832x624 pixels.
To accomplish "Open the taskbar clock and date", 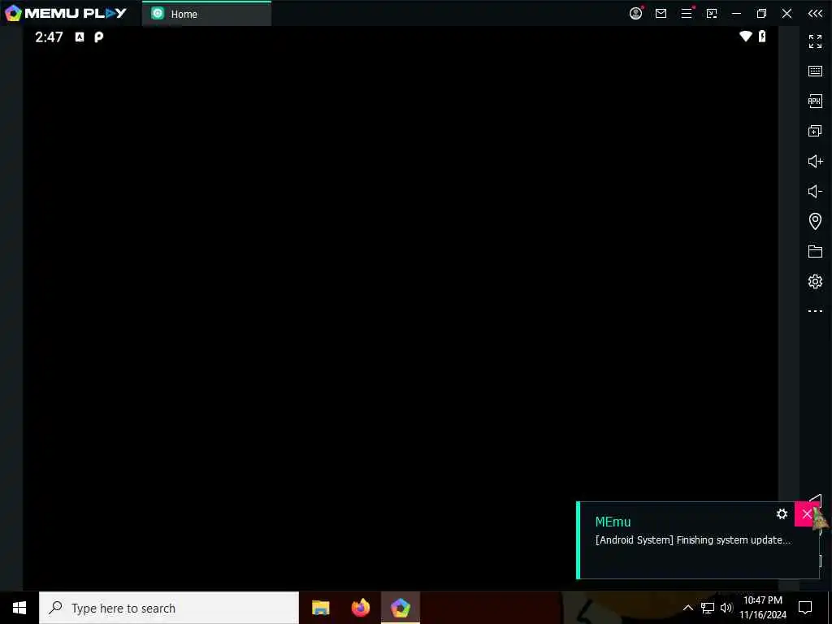I will click(763, 608).
